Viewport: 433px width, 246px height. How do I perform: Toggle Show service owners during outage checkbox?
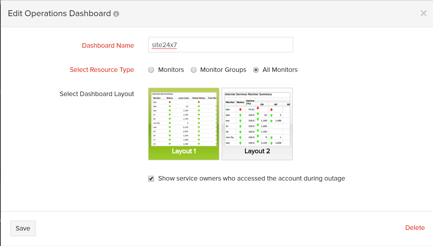point(151,179)
